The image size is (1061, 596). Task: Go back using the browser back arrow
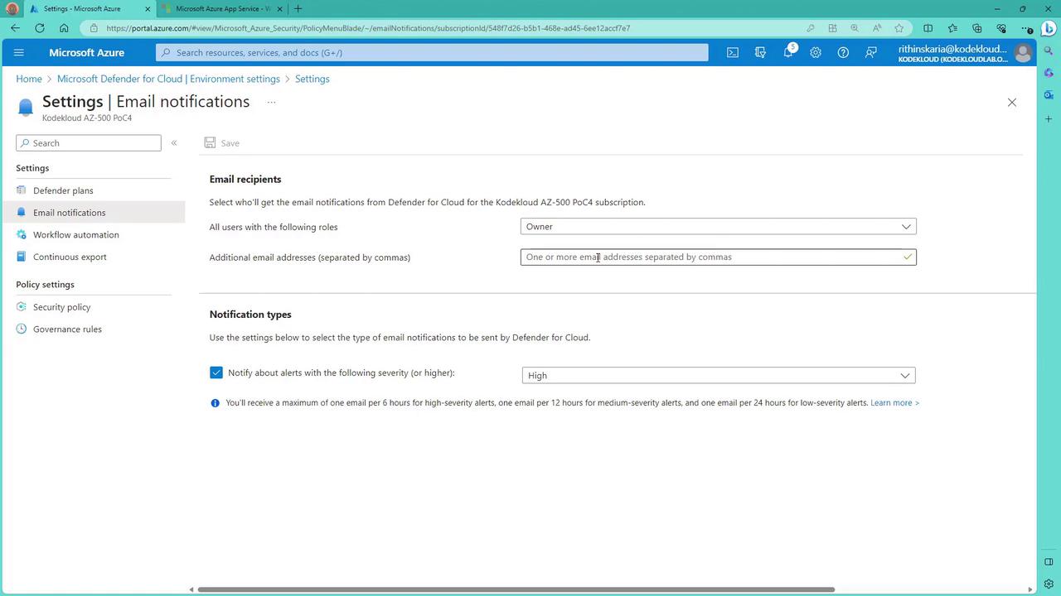pyautogui.click(x=16, y=28)
